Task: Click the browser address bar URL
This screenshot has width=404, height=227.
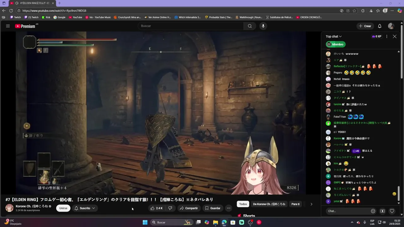Action: (x=54, y=10)
